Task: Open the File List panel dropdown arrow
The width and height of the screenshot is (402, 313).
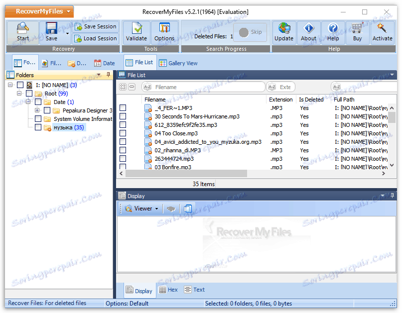Action: point(392,75)
